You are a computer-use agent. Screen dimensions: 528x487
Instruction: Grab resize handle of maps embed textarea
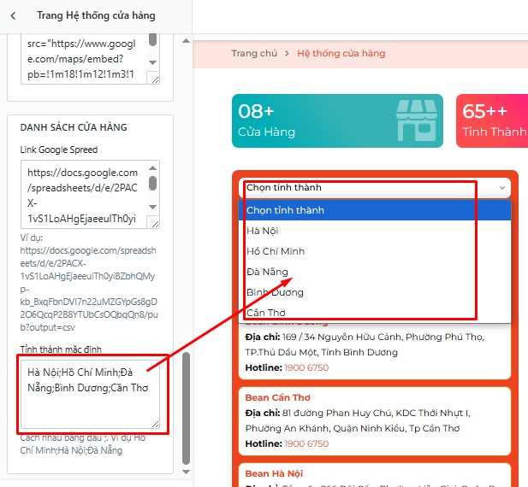(x=155, y=79)
